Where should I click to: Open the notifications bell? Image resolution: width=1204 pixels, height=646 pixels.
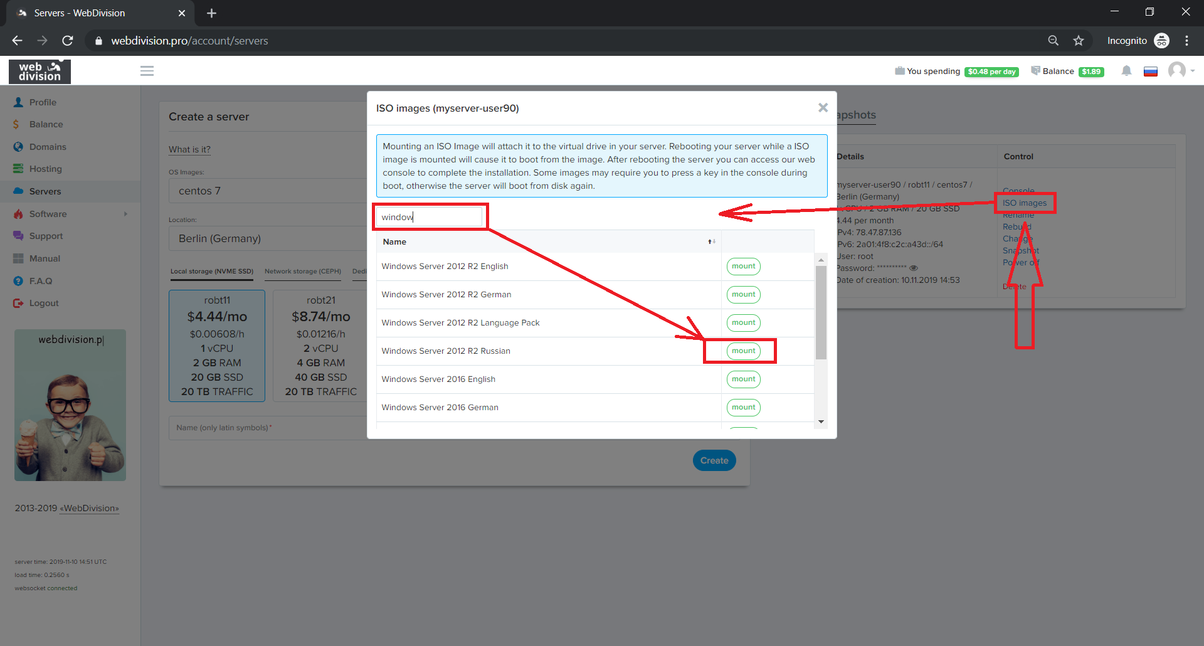pyautogui.click(x=1126, y=71)
